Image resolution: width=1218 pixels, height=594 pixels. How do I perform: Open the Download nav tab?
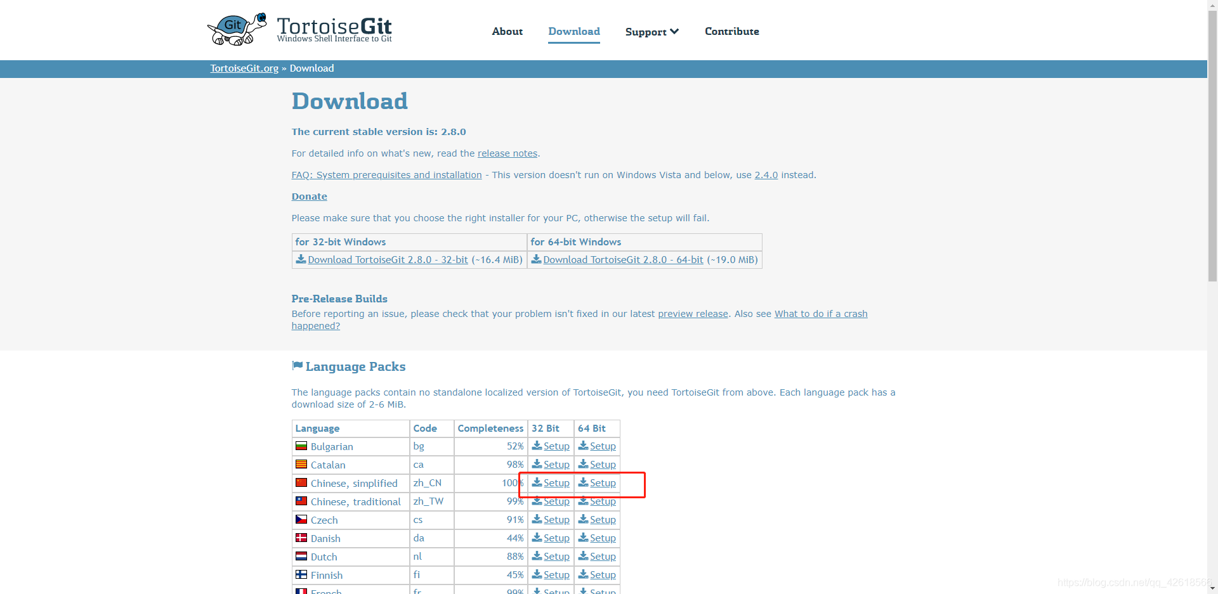click(574, 31)
